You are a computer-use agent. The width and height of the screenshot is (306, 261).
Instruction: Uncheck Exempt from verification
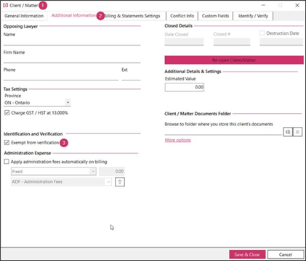[x=7, y=143]
